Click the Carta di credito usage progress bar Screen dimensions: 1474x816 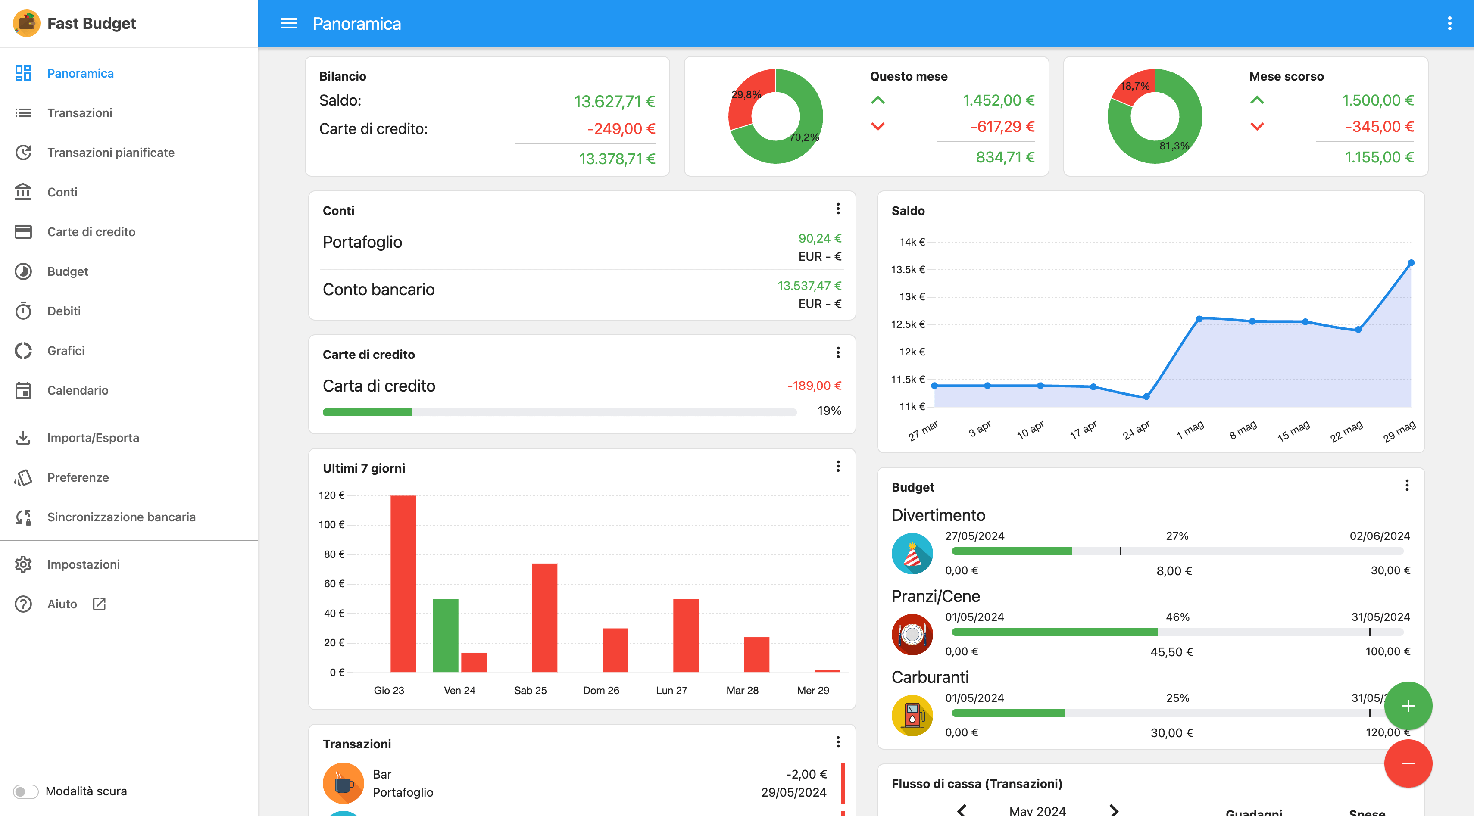[x=559, y=412]
